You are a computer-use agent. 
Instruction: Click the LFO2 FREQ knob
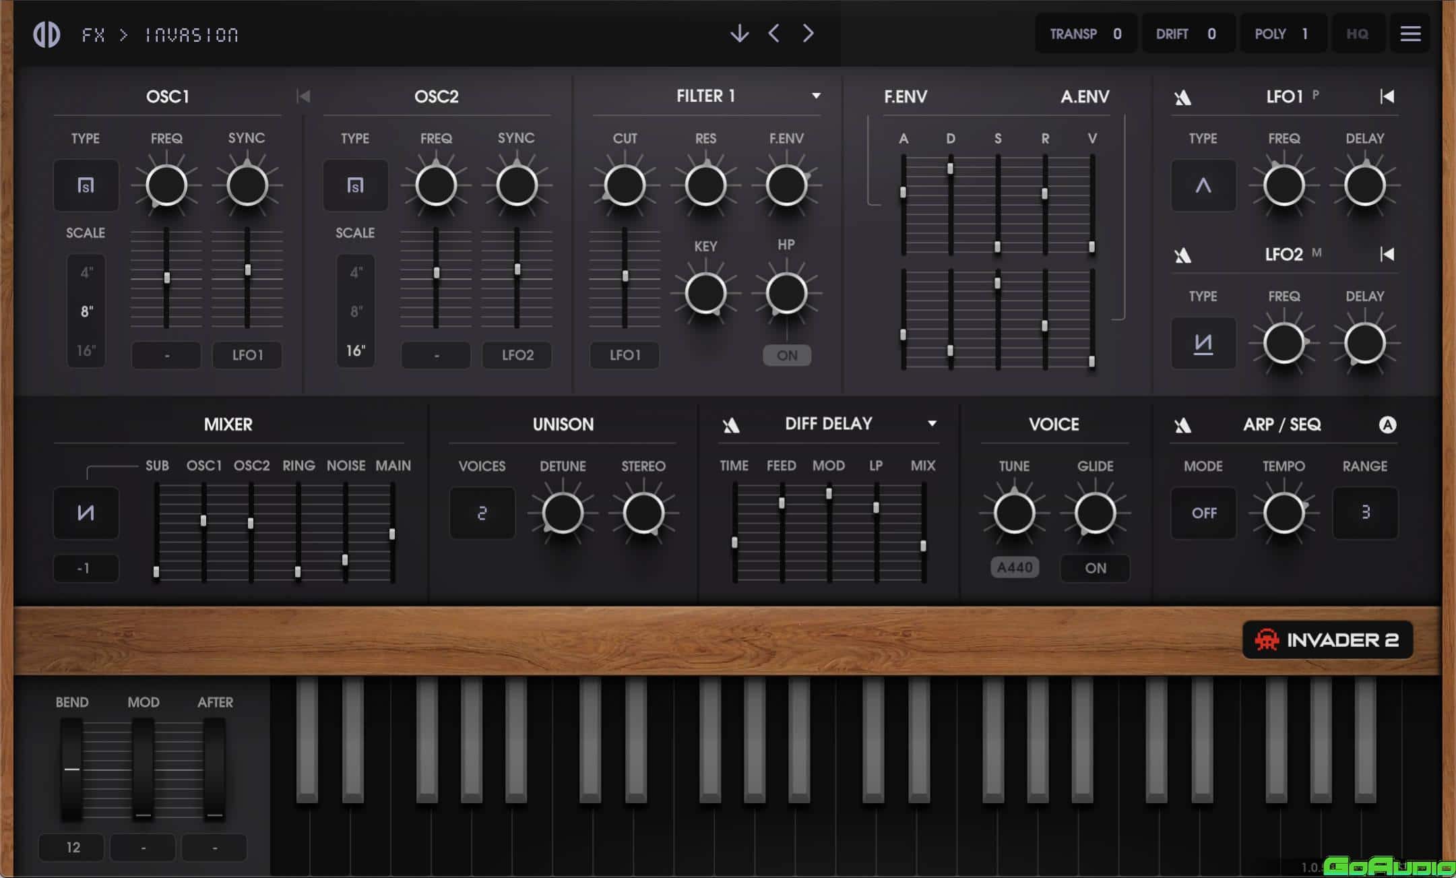pyautogui.click(x=1284, y=343)
